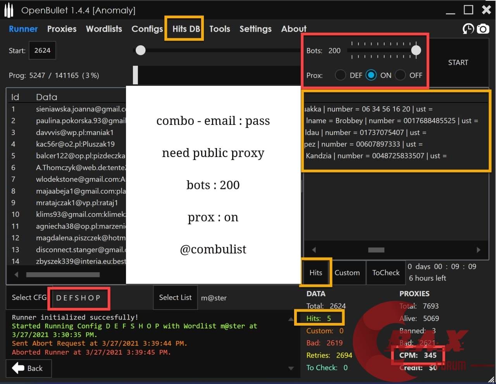Click the CPM: 345 value
The height and width of the screenshot is (384, 496).
click(418, 355)
